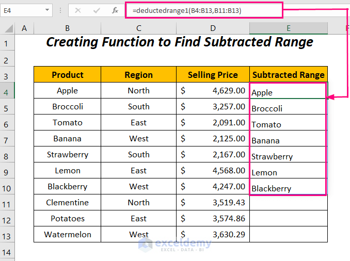Select 'Blackberry' cell in Product column
The image size is (350, 261).
click(68, 187)
